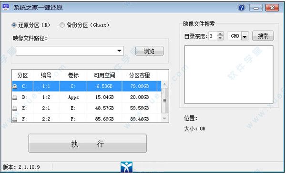Open the help question mark icon

pyautogui.click(x=242, y=8)
